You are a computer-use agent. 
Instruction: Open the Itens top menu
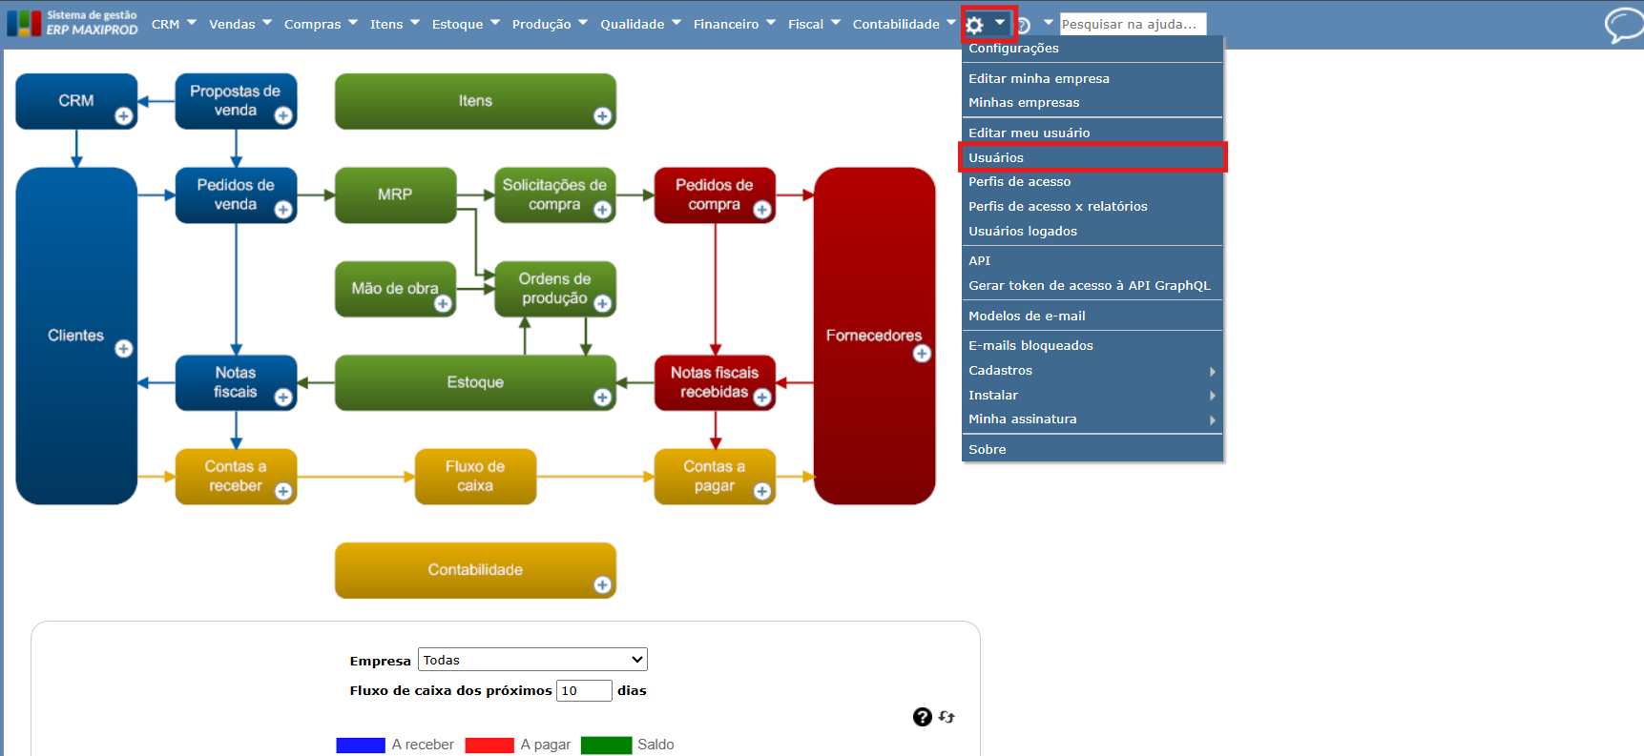(x=395, y=24)
